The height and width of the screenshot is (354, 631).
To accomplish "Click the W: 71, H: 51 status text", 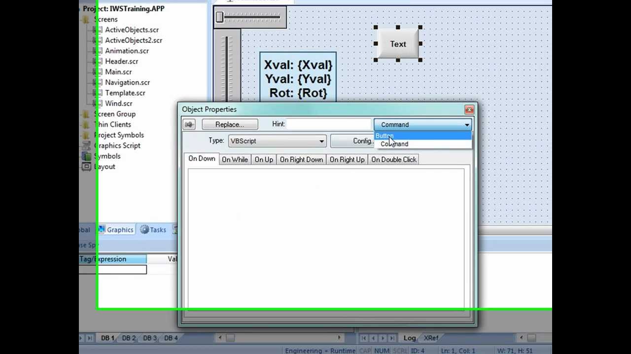I will [x=515, y=351].
